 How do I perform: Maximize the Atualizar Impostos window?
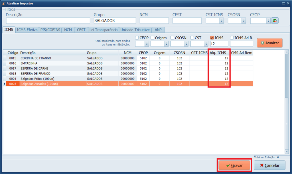point(283,3)
